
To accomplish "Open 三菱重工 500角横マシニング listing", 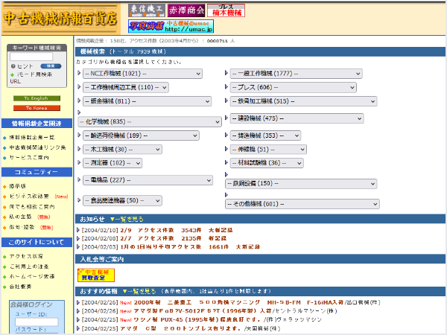I will [238, 302].
